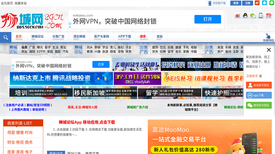Click the 打开 button on top banner ad
The height and width of the screenshot is (154, 275).
coord(208,19)
